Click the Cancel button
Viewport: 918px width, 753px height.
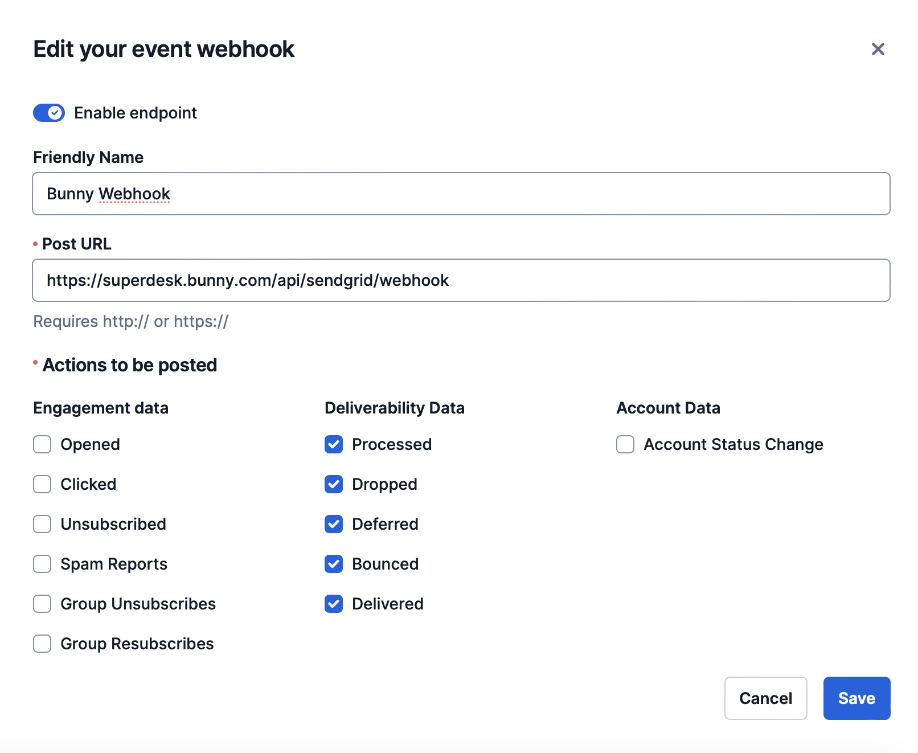click(765, 698)
